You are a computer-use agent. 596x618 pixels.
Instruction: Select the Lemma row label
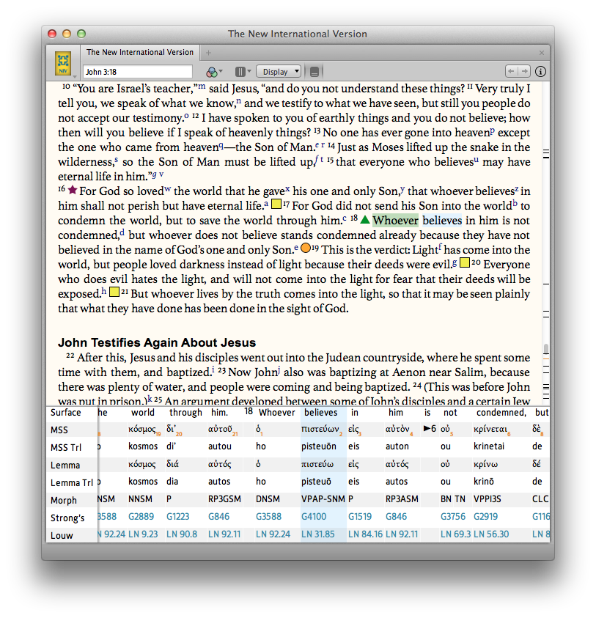[65, 465]
